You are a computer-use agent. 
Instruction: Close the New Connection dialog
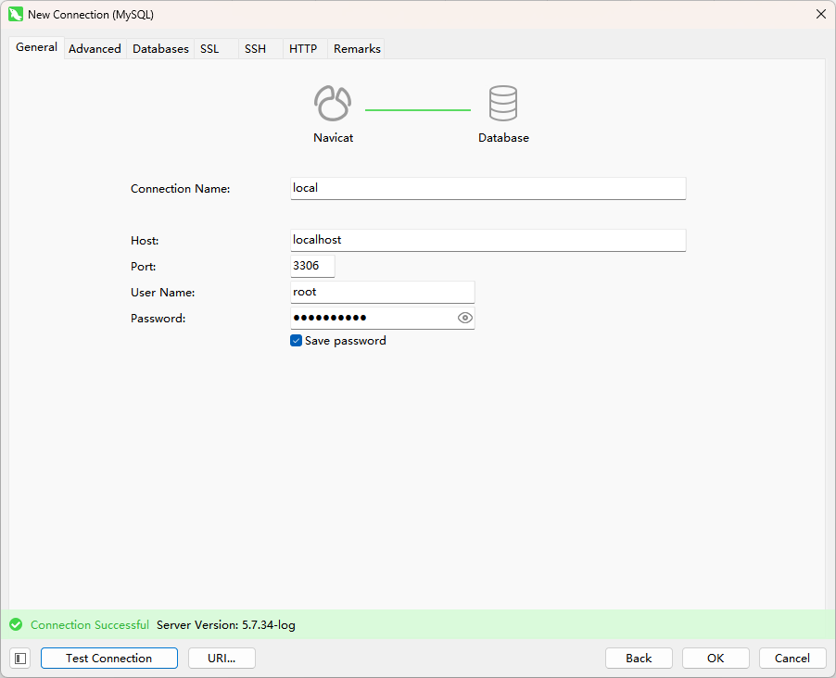coord(821,15)
